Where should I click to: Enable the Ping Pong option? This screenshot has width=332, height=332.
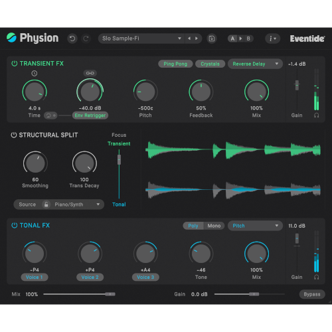click(x=175, y=64)
